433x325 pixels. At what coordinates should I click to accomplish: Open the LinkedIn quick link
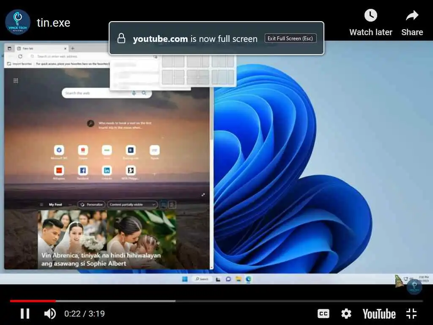[x=107, y=173]
